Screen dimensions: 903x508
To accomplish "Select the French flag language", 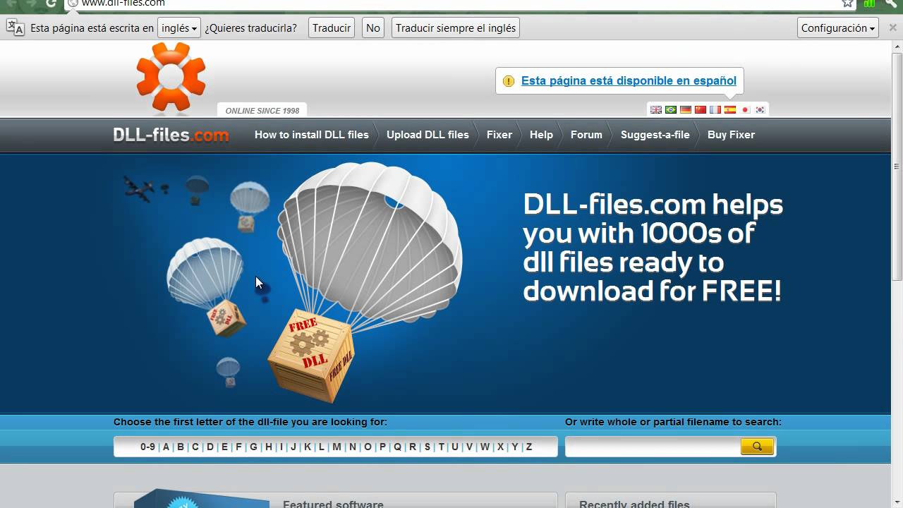I will 715,109.
